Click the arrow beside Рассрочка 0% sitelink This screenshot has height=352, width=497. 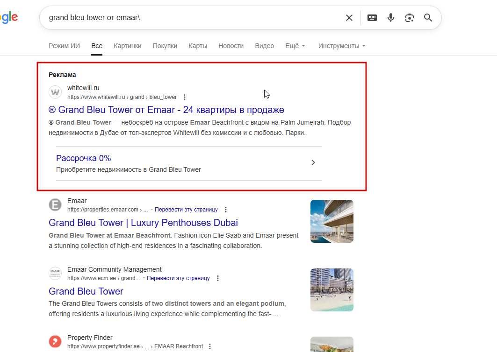coord(313,162)
